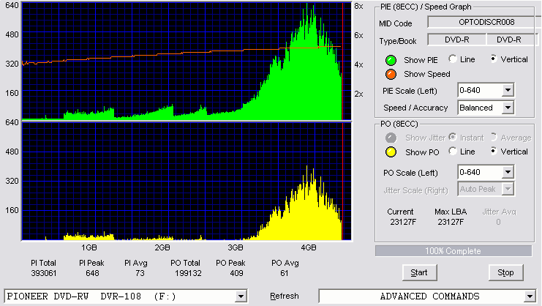
Task: Click the PI Avg value 73
Action: pos(140,273)
